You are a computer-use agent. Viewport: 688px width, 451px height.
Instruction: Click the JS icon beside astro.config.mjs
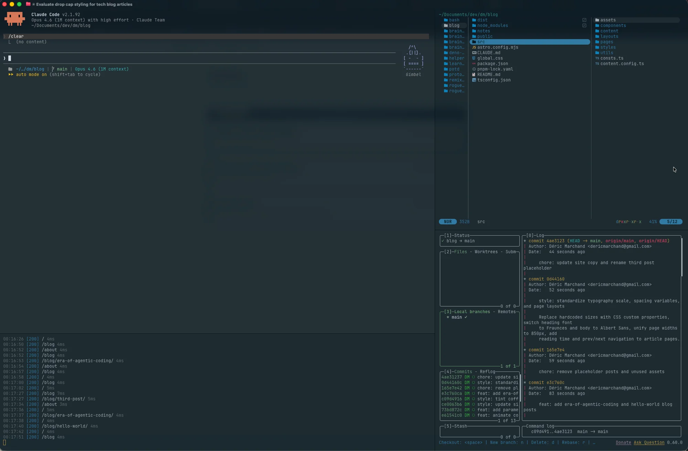[x=474, y=47]
